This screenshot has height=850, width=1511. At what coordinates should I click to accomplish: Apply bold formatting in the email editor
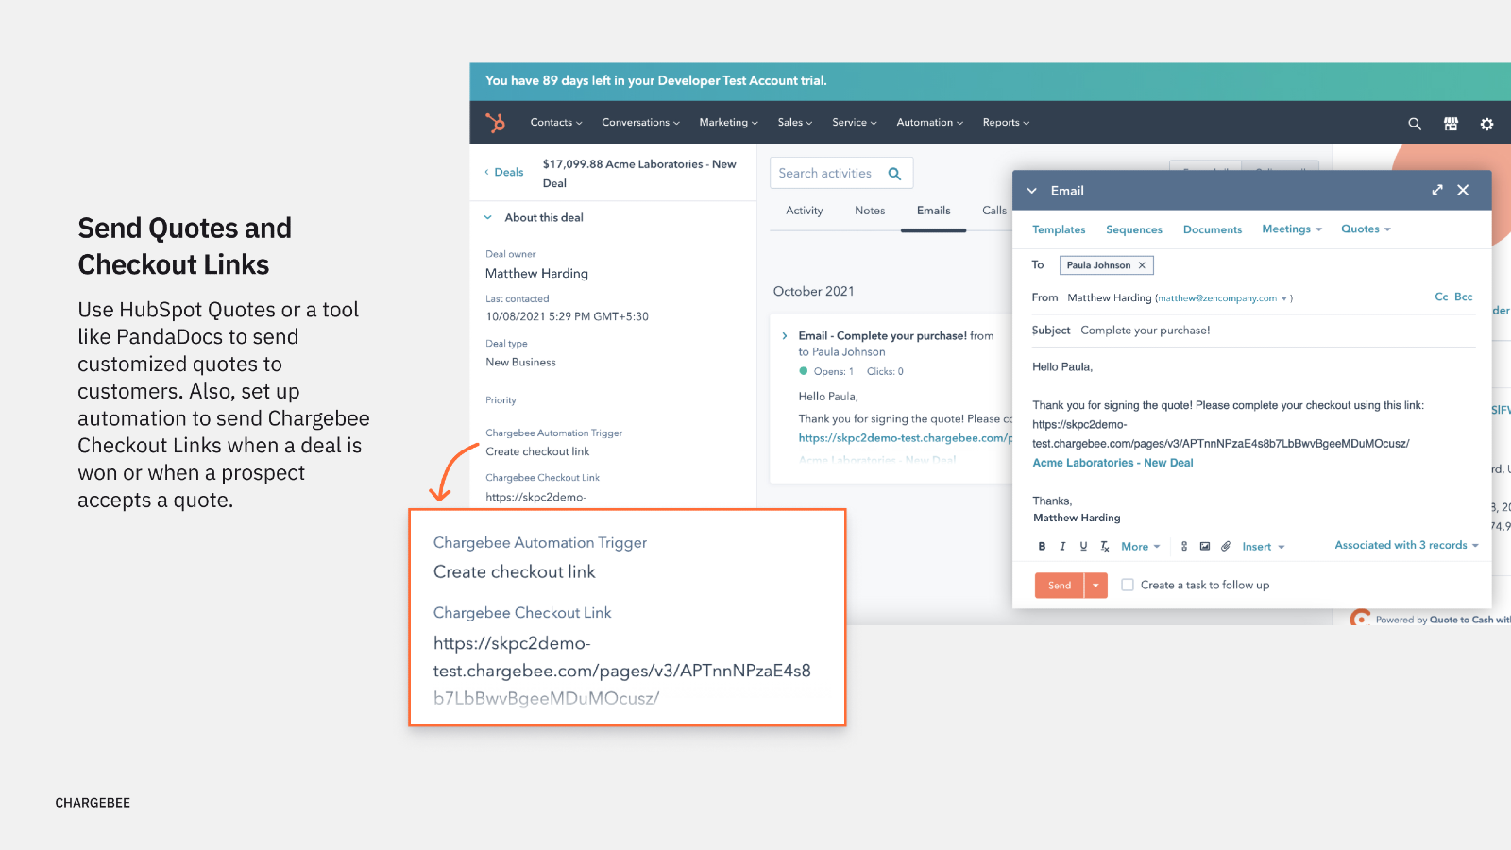pos(1042,547)
